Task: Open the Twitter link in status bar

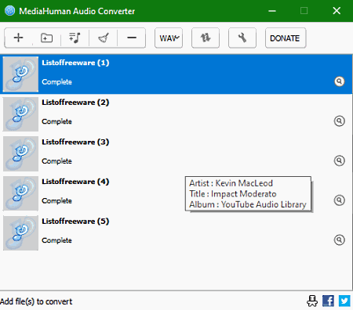Action: coord(344,301)
